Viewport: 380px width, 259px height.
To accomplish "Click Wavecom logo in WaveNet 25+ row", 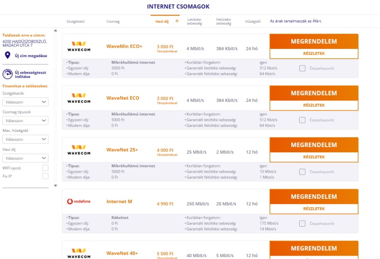I will coord(79,150).
